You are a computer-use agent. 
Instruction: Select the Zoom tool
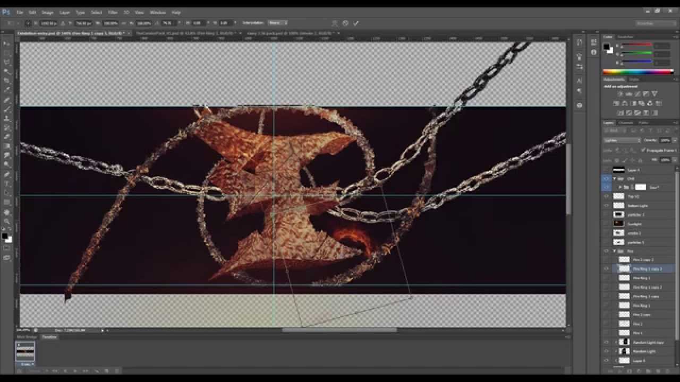coord(7,222)
